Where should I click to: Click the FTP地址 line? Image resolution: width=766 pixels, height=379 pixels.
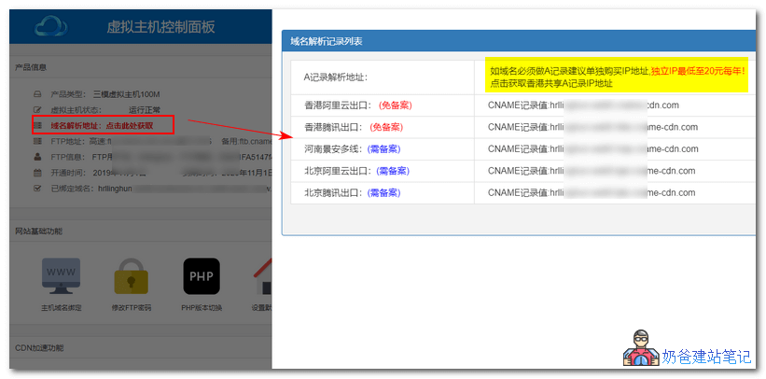(x=161, y=141)
